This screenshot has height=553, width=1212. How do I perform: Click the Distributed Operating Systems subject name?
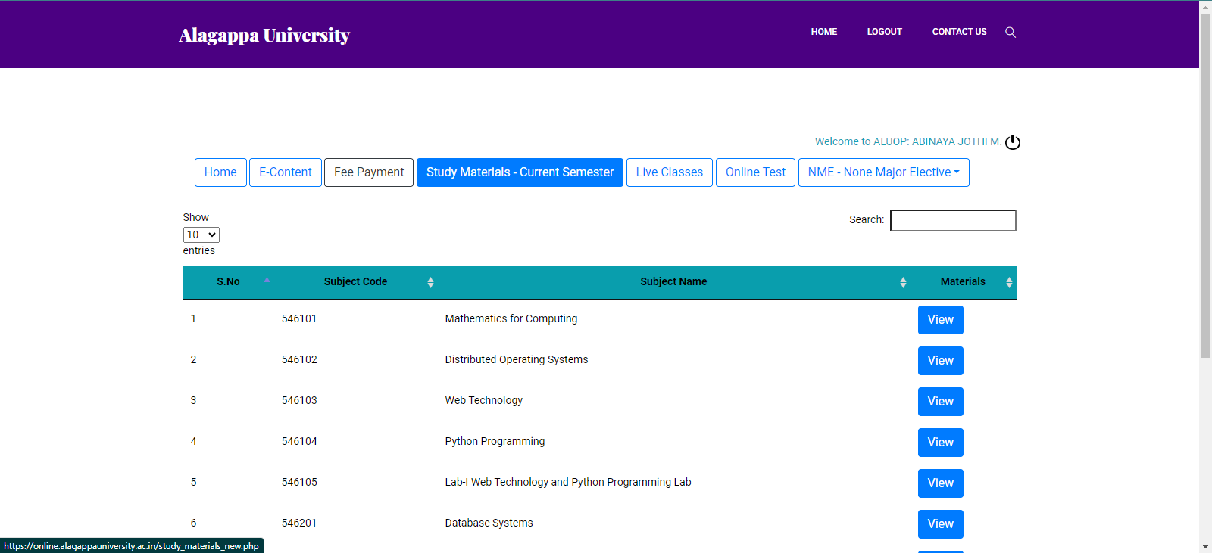(x=517, y=360)
